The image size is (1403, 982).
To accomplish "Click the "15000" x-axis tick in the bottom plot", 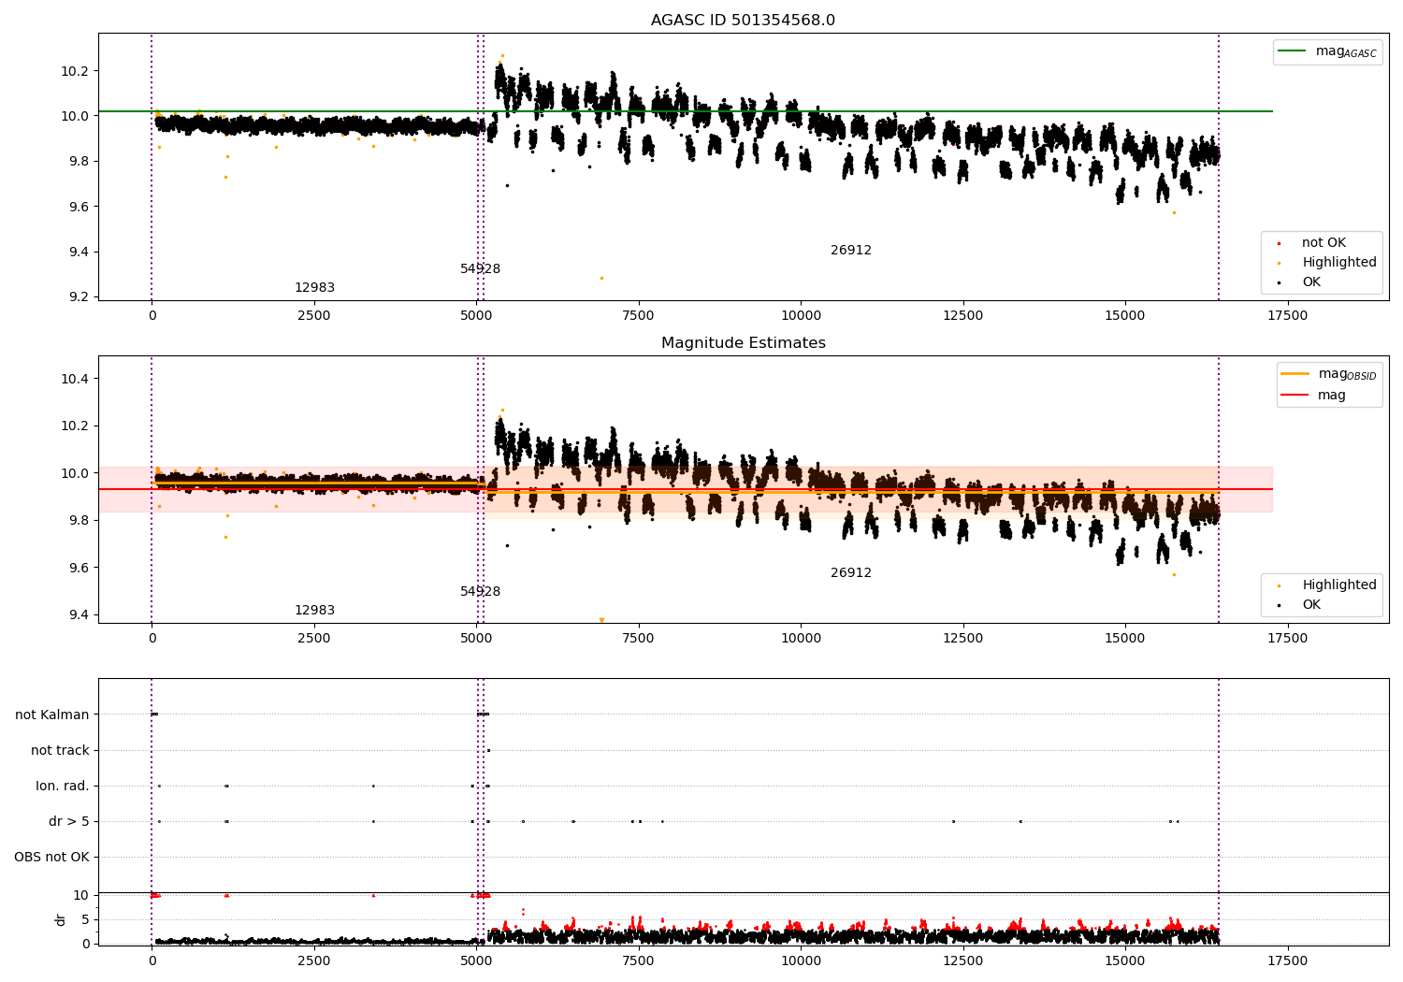I will [x=1125, y=961].
